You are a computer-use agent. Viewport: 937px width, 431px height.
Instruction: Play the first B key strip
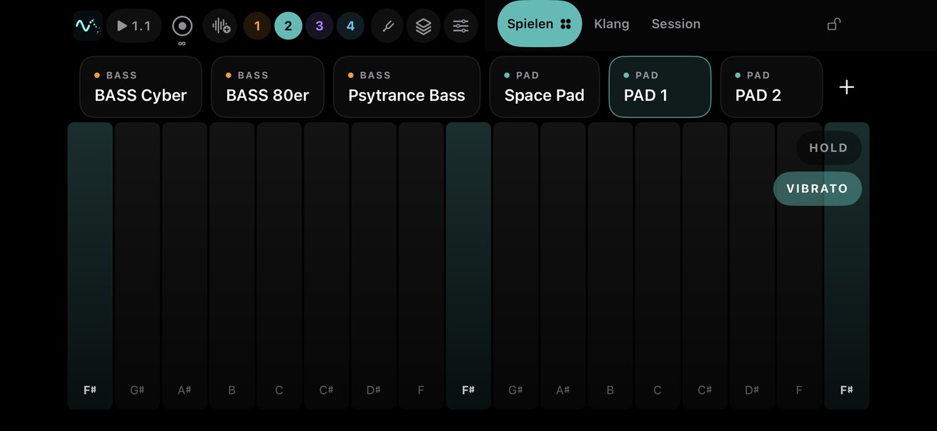(x=232, y=266)
